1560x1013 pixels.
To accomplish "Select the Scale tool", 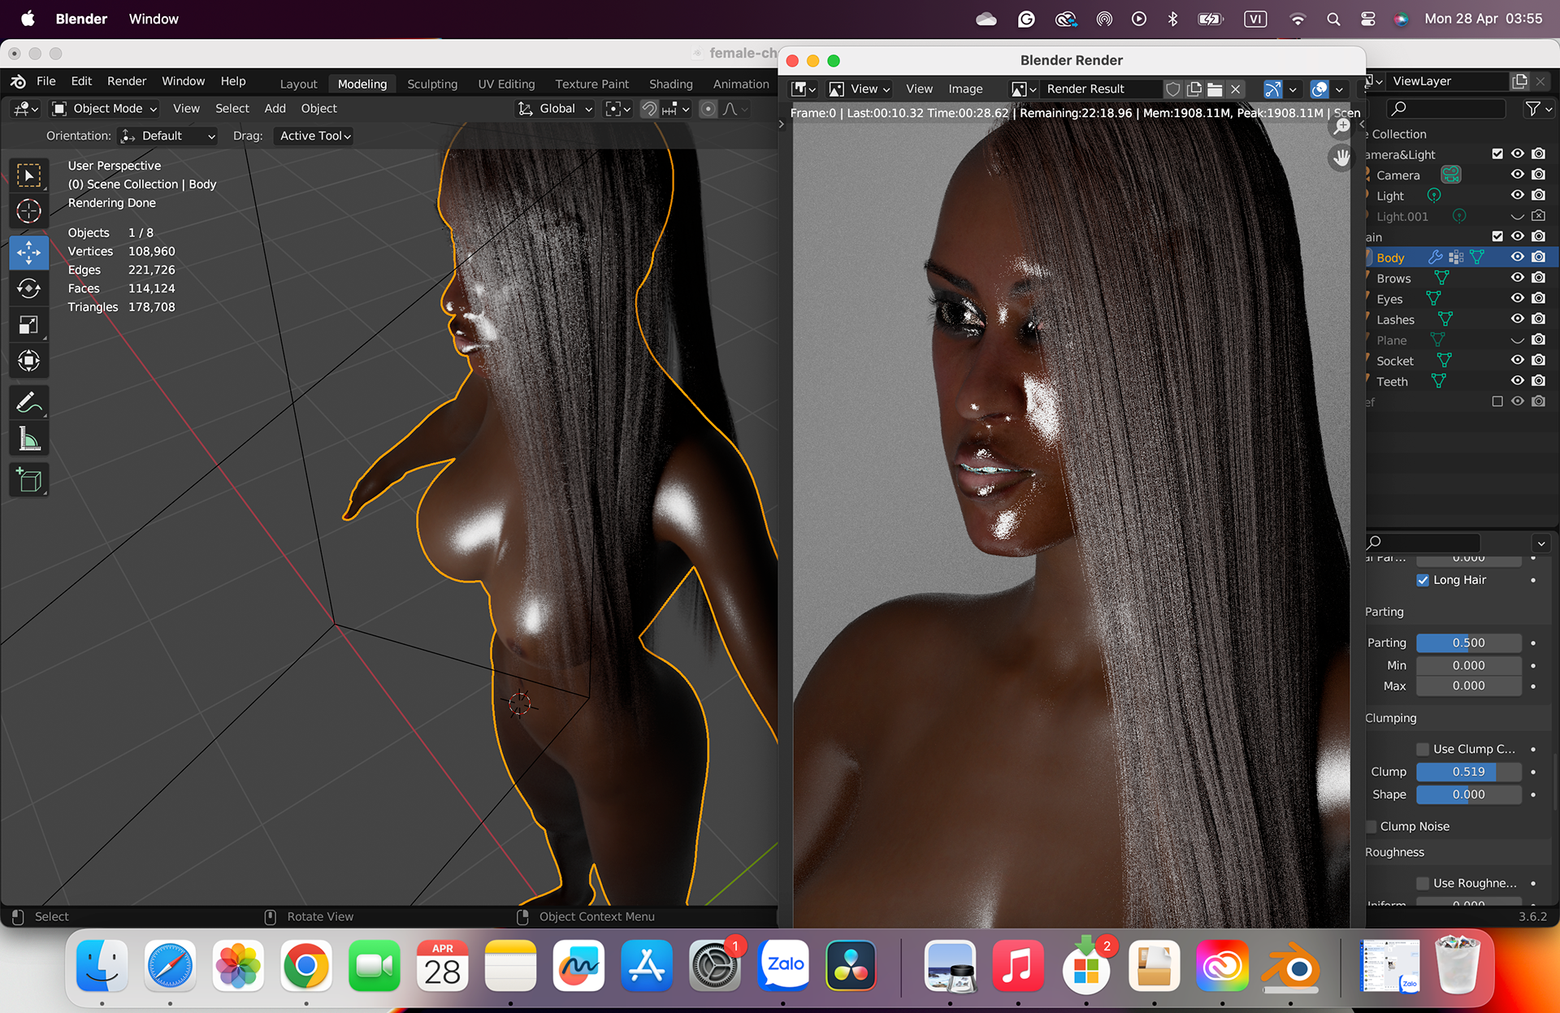I will [x=29, y=325].
